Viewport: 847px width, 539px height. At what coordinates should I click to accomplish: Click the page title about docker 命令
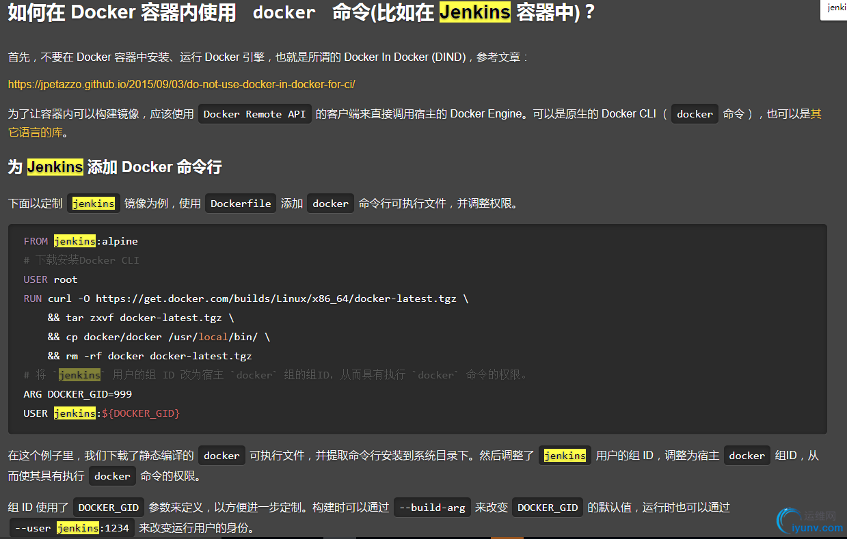[301, 13]
